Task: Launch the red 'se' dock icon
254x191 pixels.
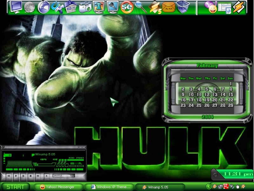Action: pos(127,7)
